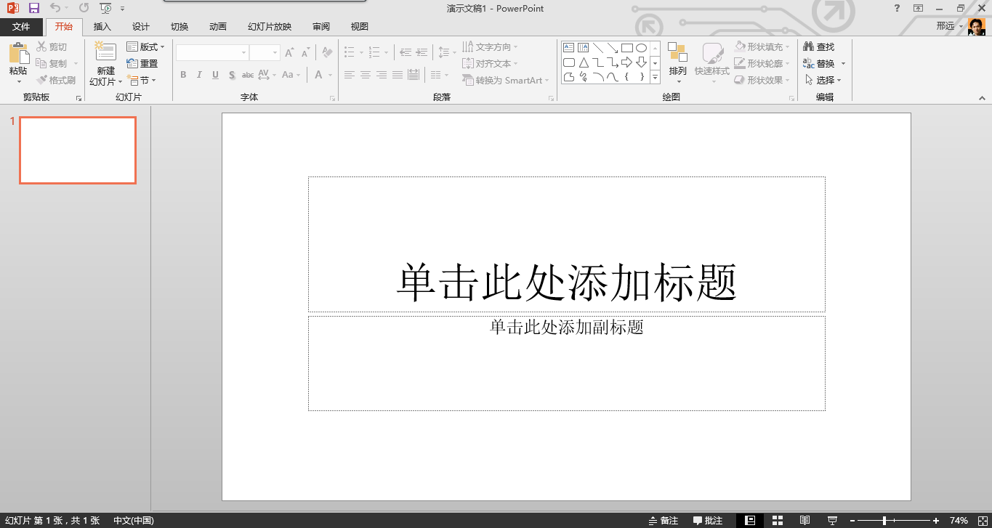Expand the shapes gallery more arrow
This screenshot has height=528, width=992.
pos(655,77)
